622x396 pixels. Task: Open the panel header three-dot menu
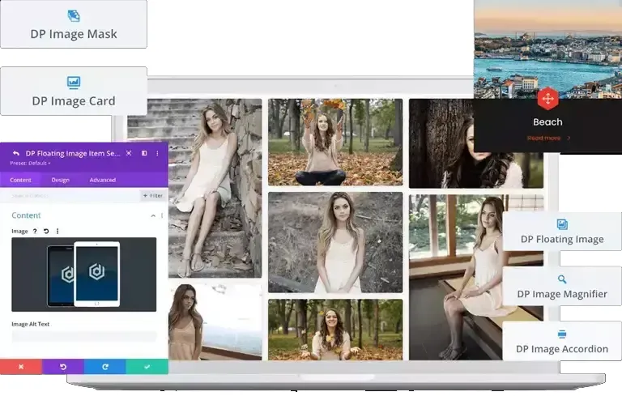click(x=157, y=153)
